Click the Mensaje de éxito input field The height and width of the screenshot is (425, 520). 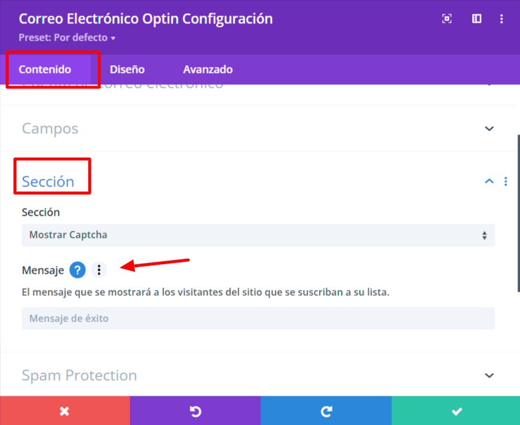click(x=258, y=319)
